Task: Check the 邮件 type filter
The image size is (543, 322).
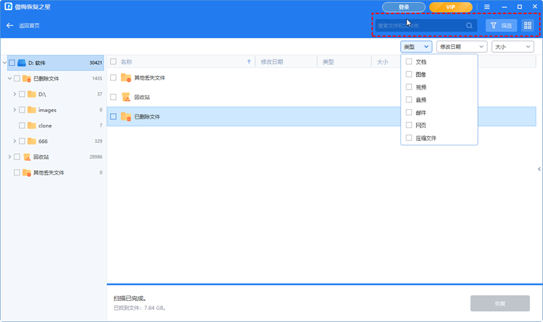Action: tap(409, 113)
